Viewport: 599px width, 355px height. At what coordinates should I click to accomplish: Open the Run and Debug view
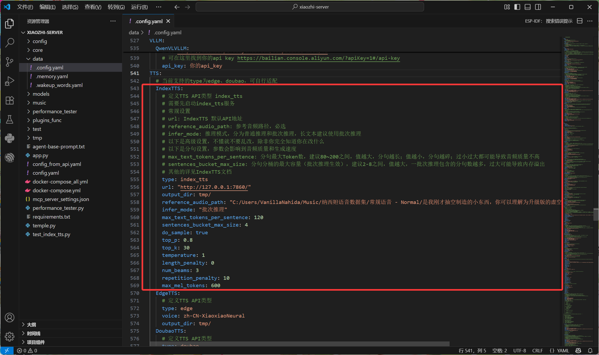(x=10, y=81)
